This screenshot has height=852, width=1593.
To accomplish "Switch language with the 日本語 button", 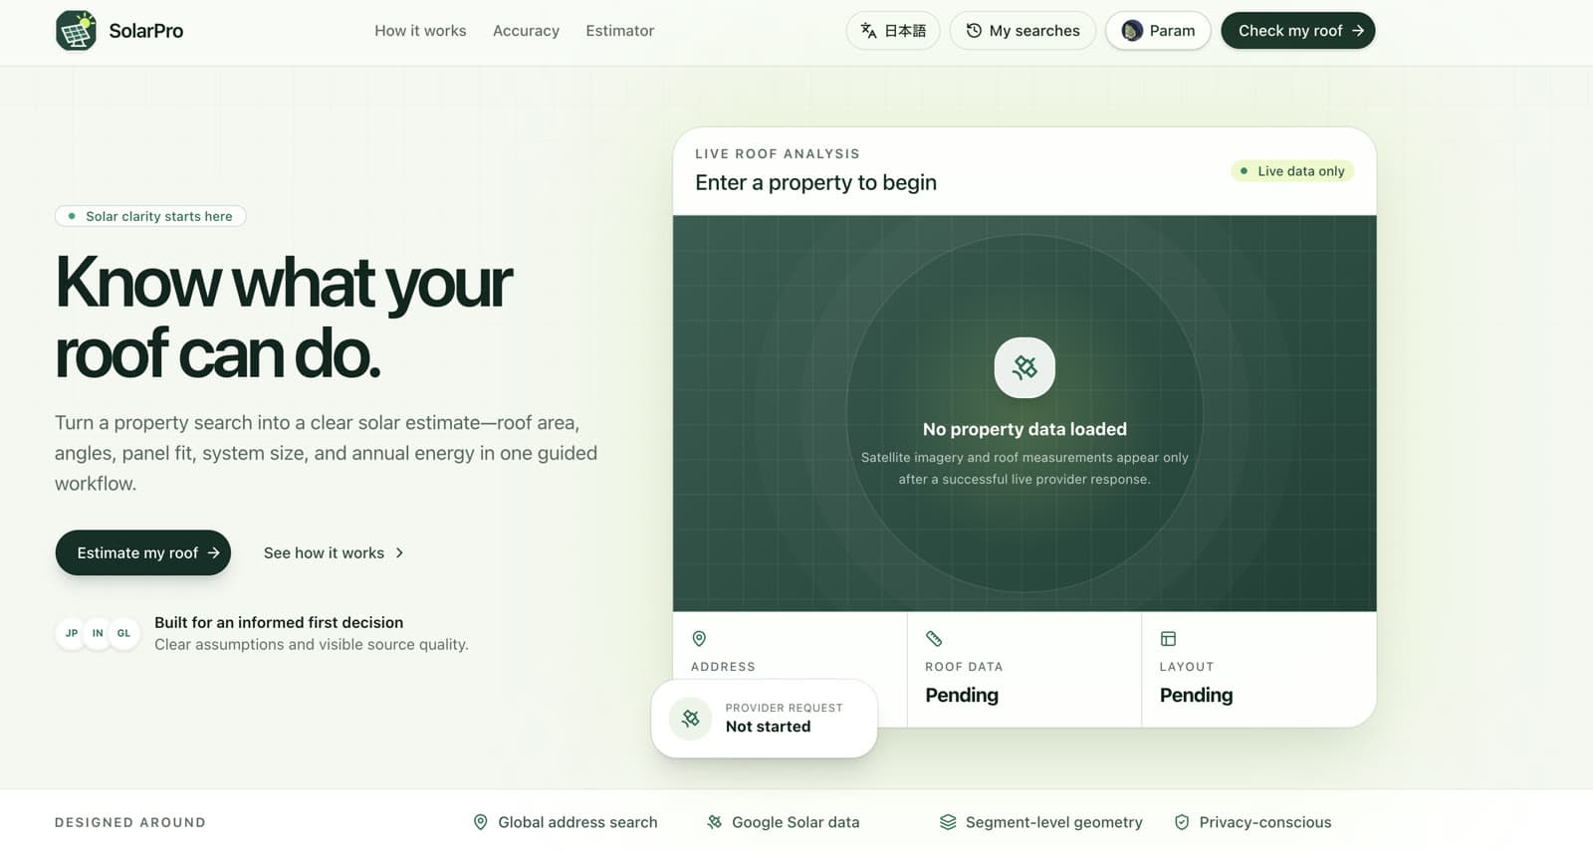I will 893,31.
